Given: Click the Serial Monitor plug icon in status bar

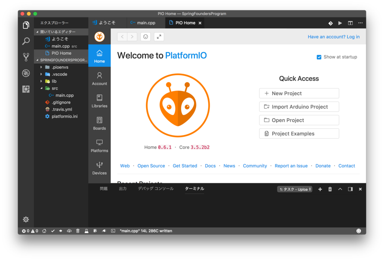Looking at the screenshot, I should 104,231.
